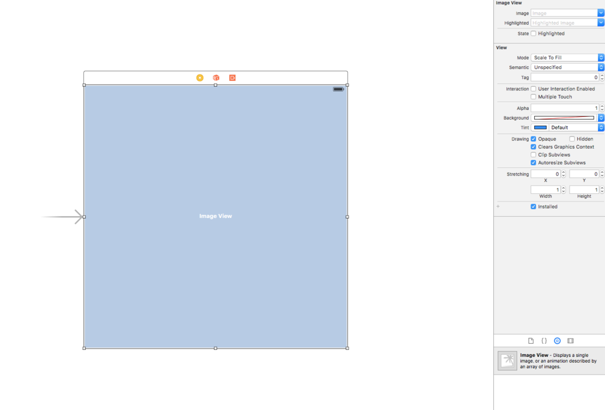Click the Image name text field
Viewport: 605px width, 410px height.
(x=564, y=13)
